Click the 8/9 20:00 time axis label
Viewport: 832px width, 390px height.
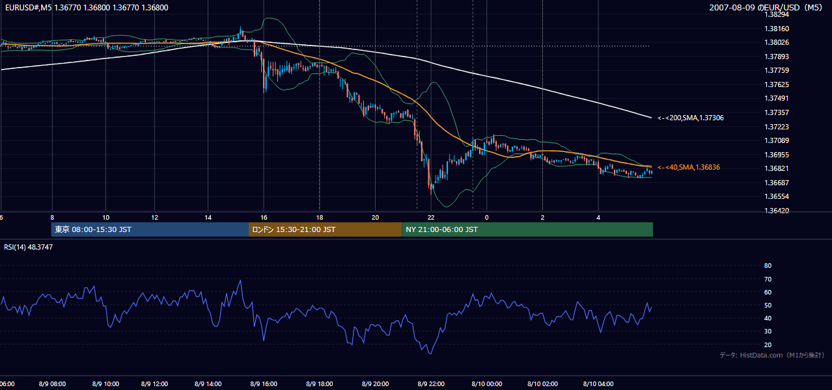(x=376, y=383)
